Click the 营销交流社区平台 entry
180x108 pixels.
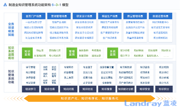point(59,27)
